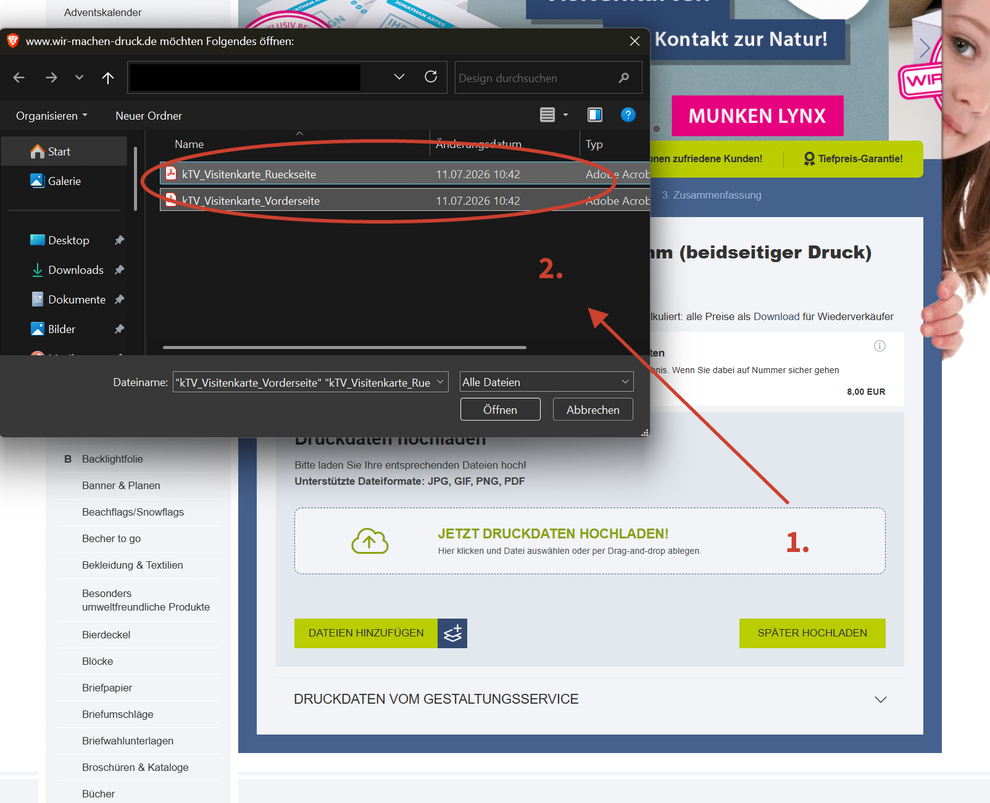Navigate up one folder level
This screenshot has height=803, width=990.
[108, 78]
